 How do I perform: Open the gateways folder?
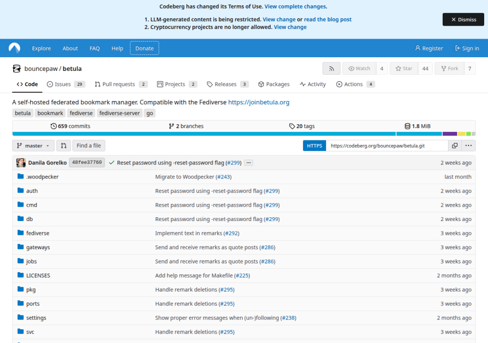(x=38, y=247)
